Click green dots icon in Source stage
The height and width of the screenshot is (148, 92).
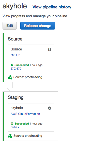(10, 77)
